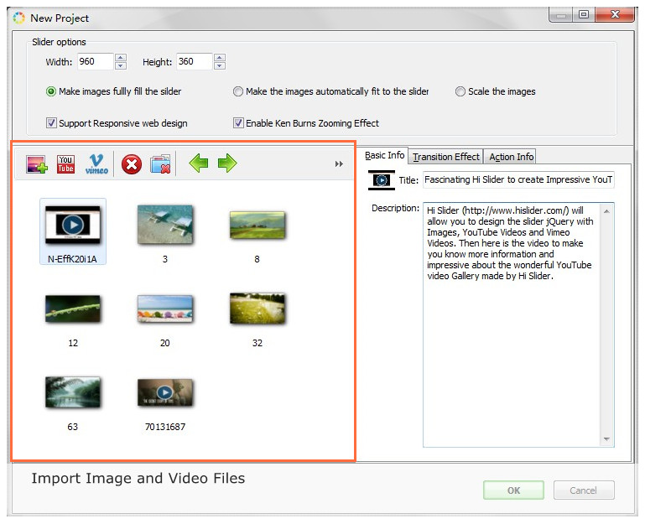Click the Width input field
This screenshot has height=524, width=645.
pyautogui.click(x=96, y=62)
